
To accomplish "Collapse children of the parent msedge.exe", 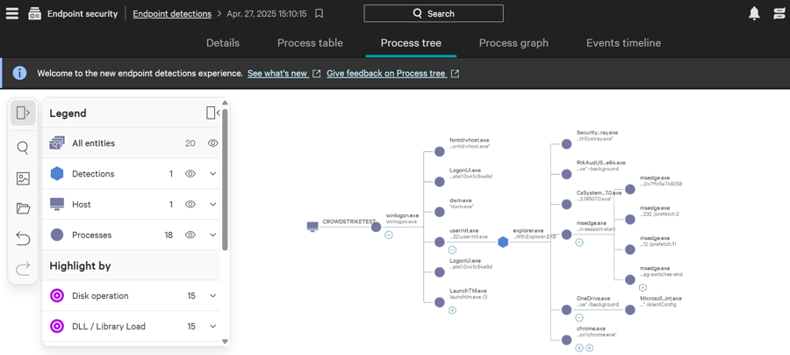I will point(579,243).
